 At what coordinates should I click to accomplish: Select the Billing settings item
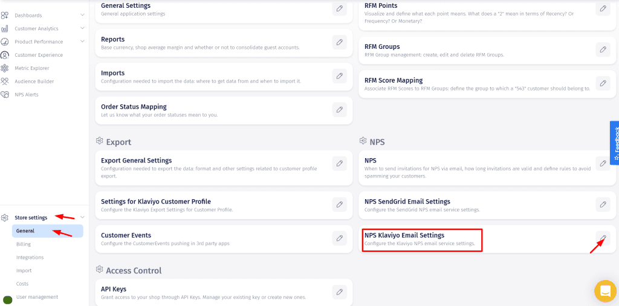(x=24, y=244)
